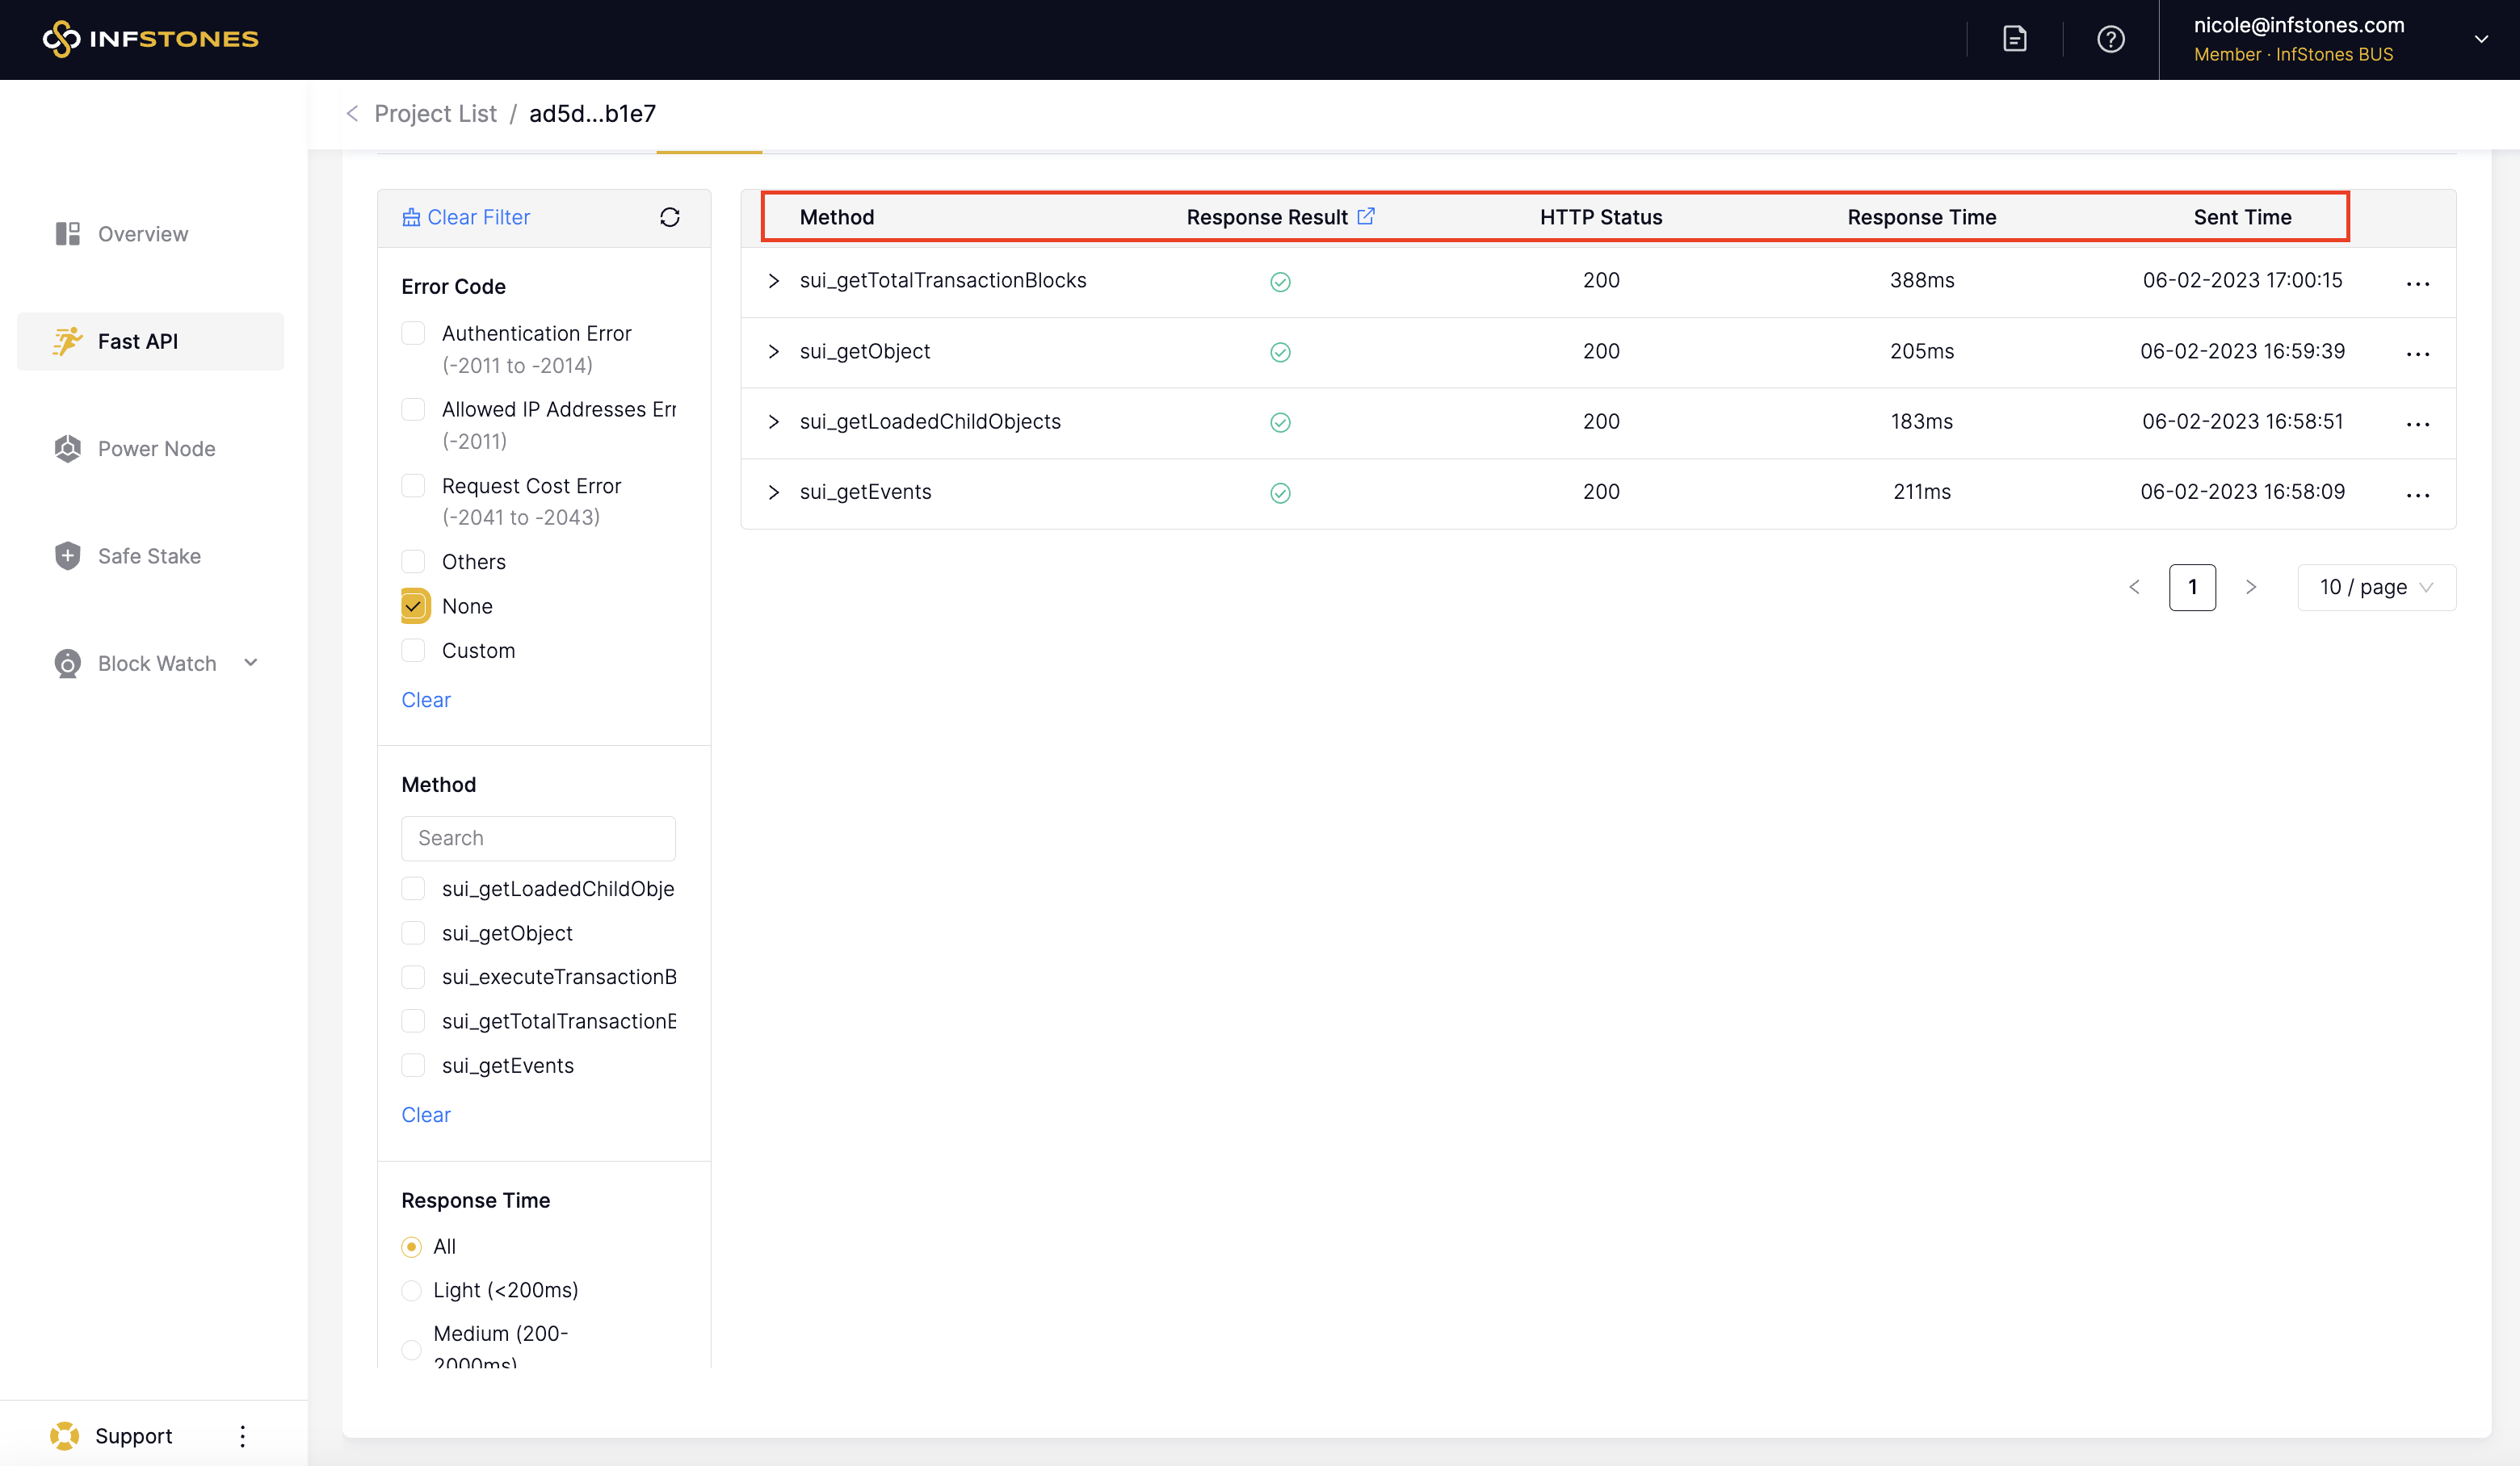Open the three-dot menu beside Support

click(x=242, y=1436)
